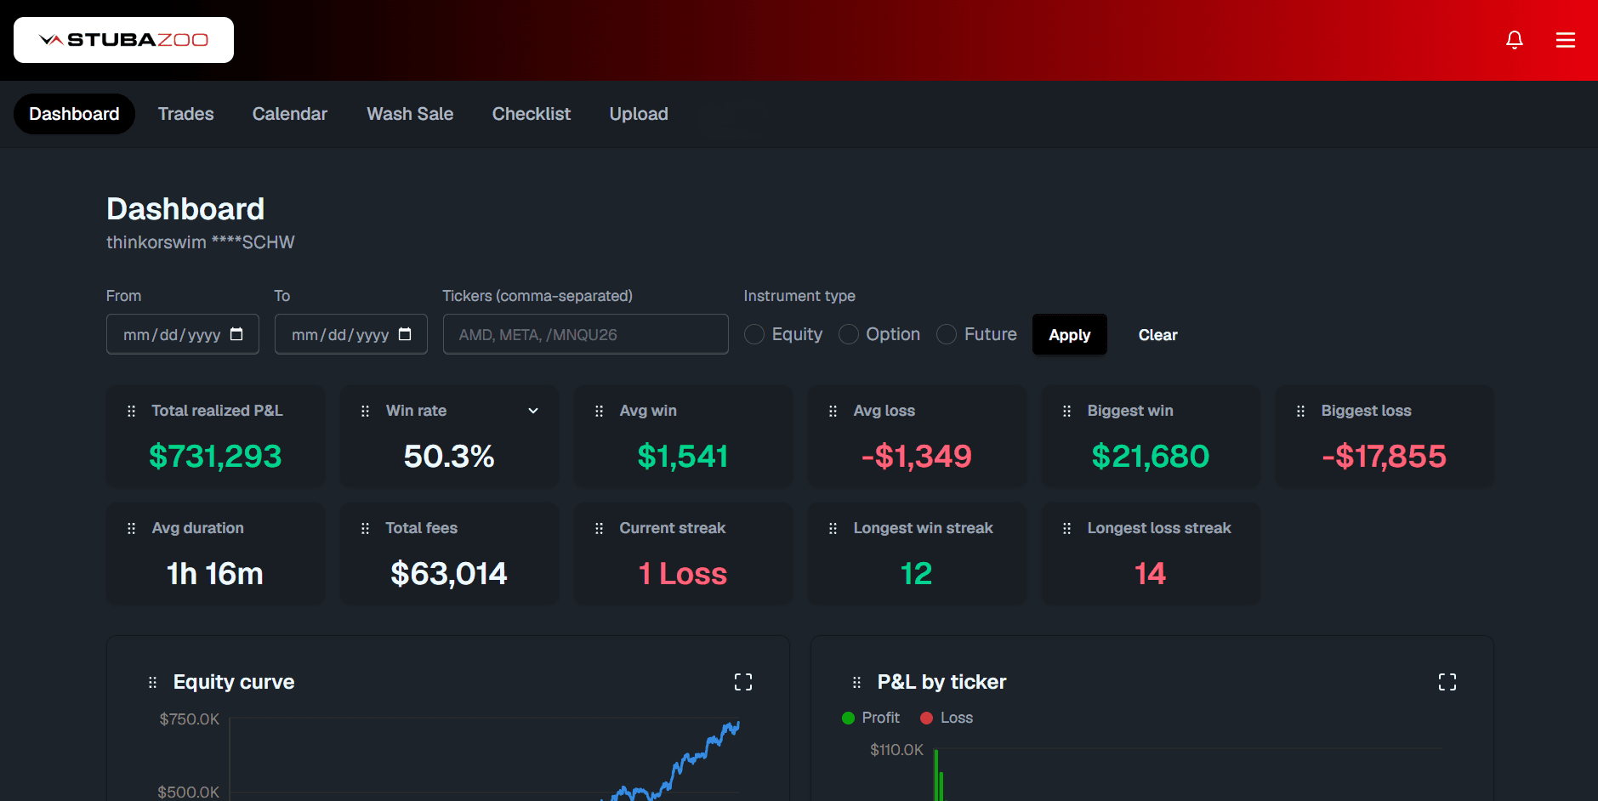Grab the Total fees card drag handle
Image resolution: width=1598 pixels, height=801 pixels.
point(365,528)
